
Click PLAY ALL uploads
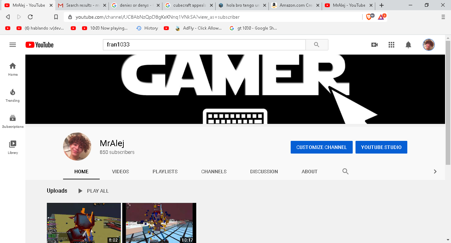click(93, 191)
